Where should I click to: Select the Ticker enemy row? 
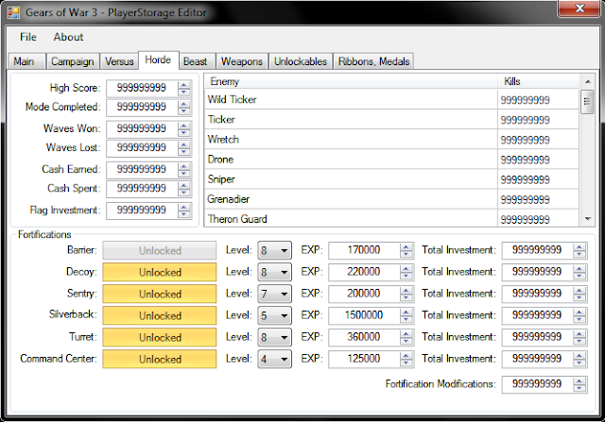click(x=392, y=120)
